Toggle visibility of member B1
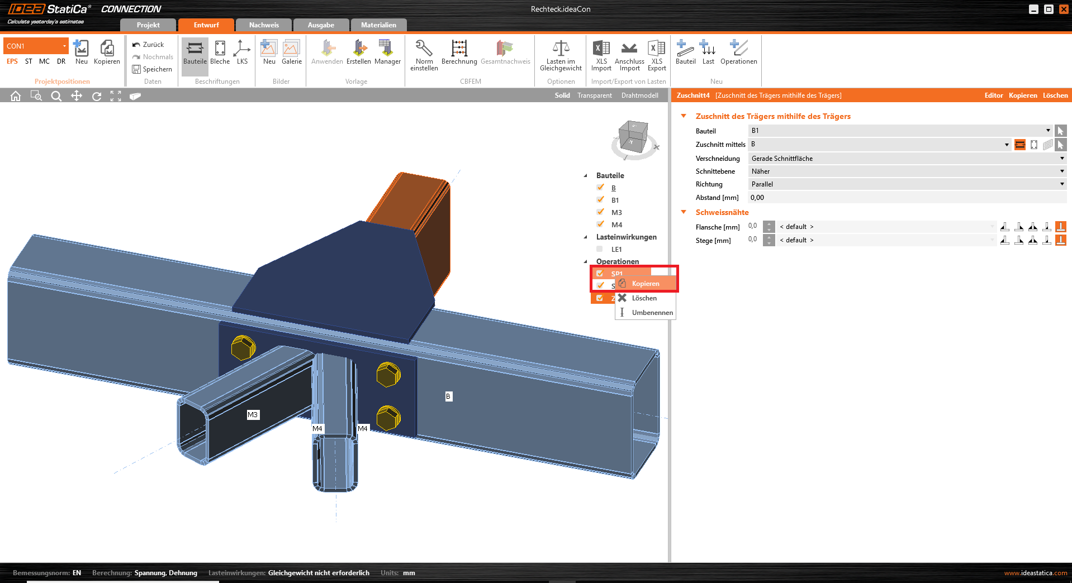 [x=600, y=200]
